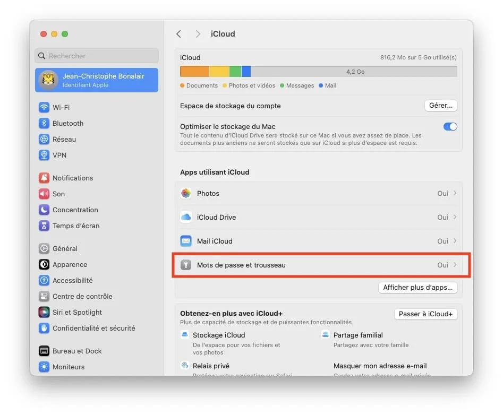Click the Rechercher search field
Viewport: 503px width, 415px height.
tap(97, 56)
